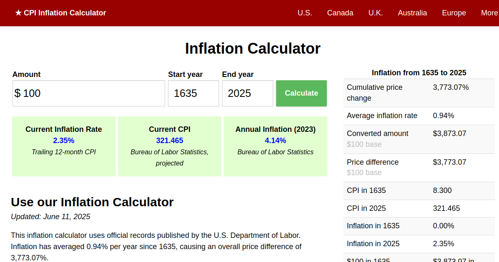Click the 2.35% current inflation rate link

tap(64, 141)
